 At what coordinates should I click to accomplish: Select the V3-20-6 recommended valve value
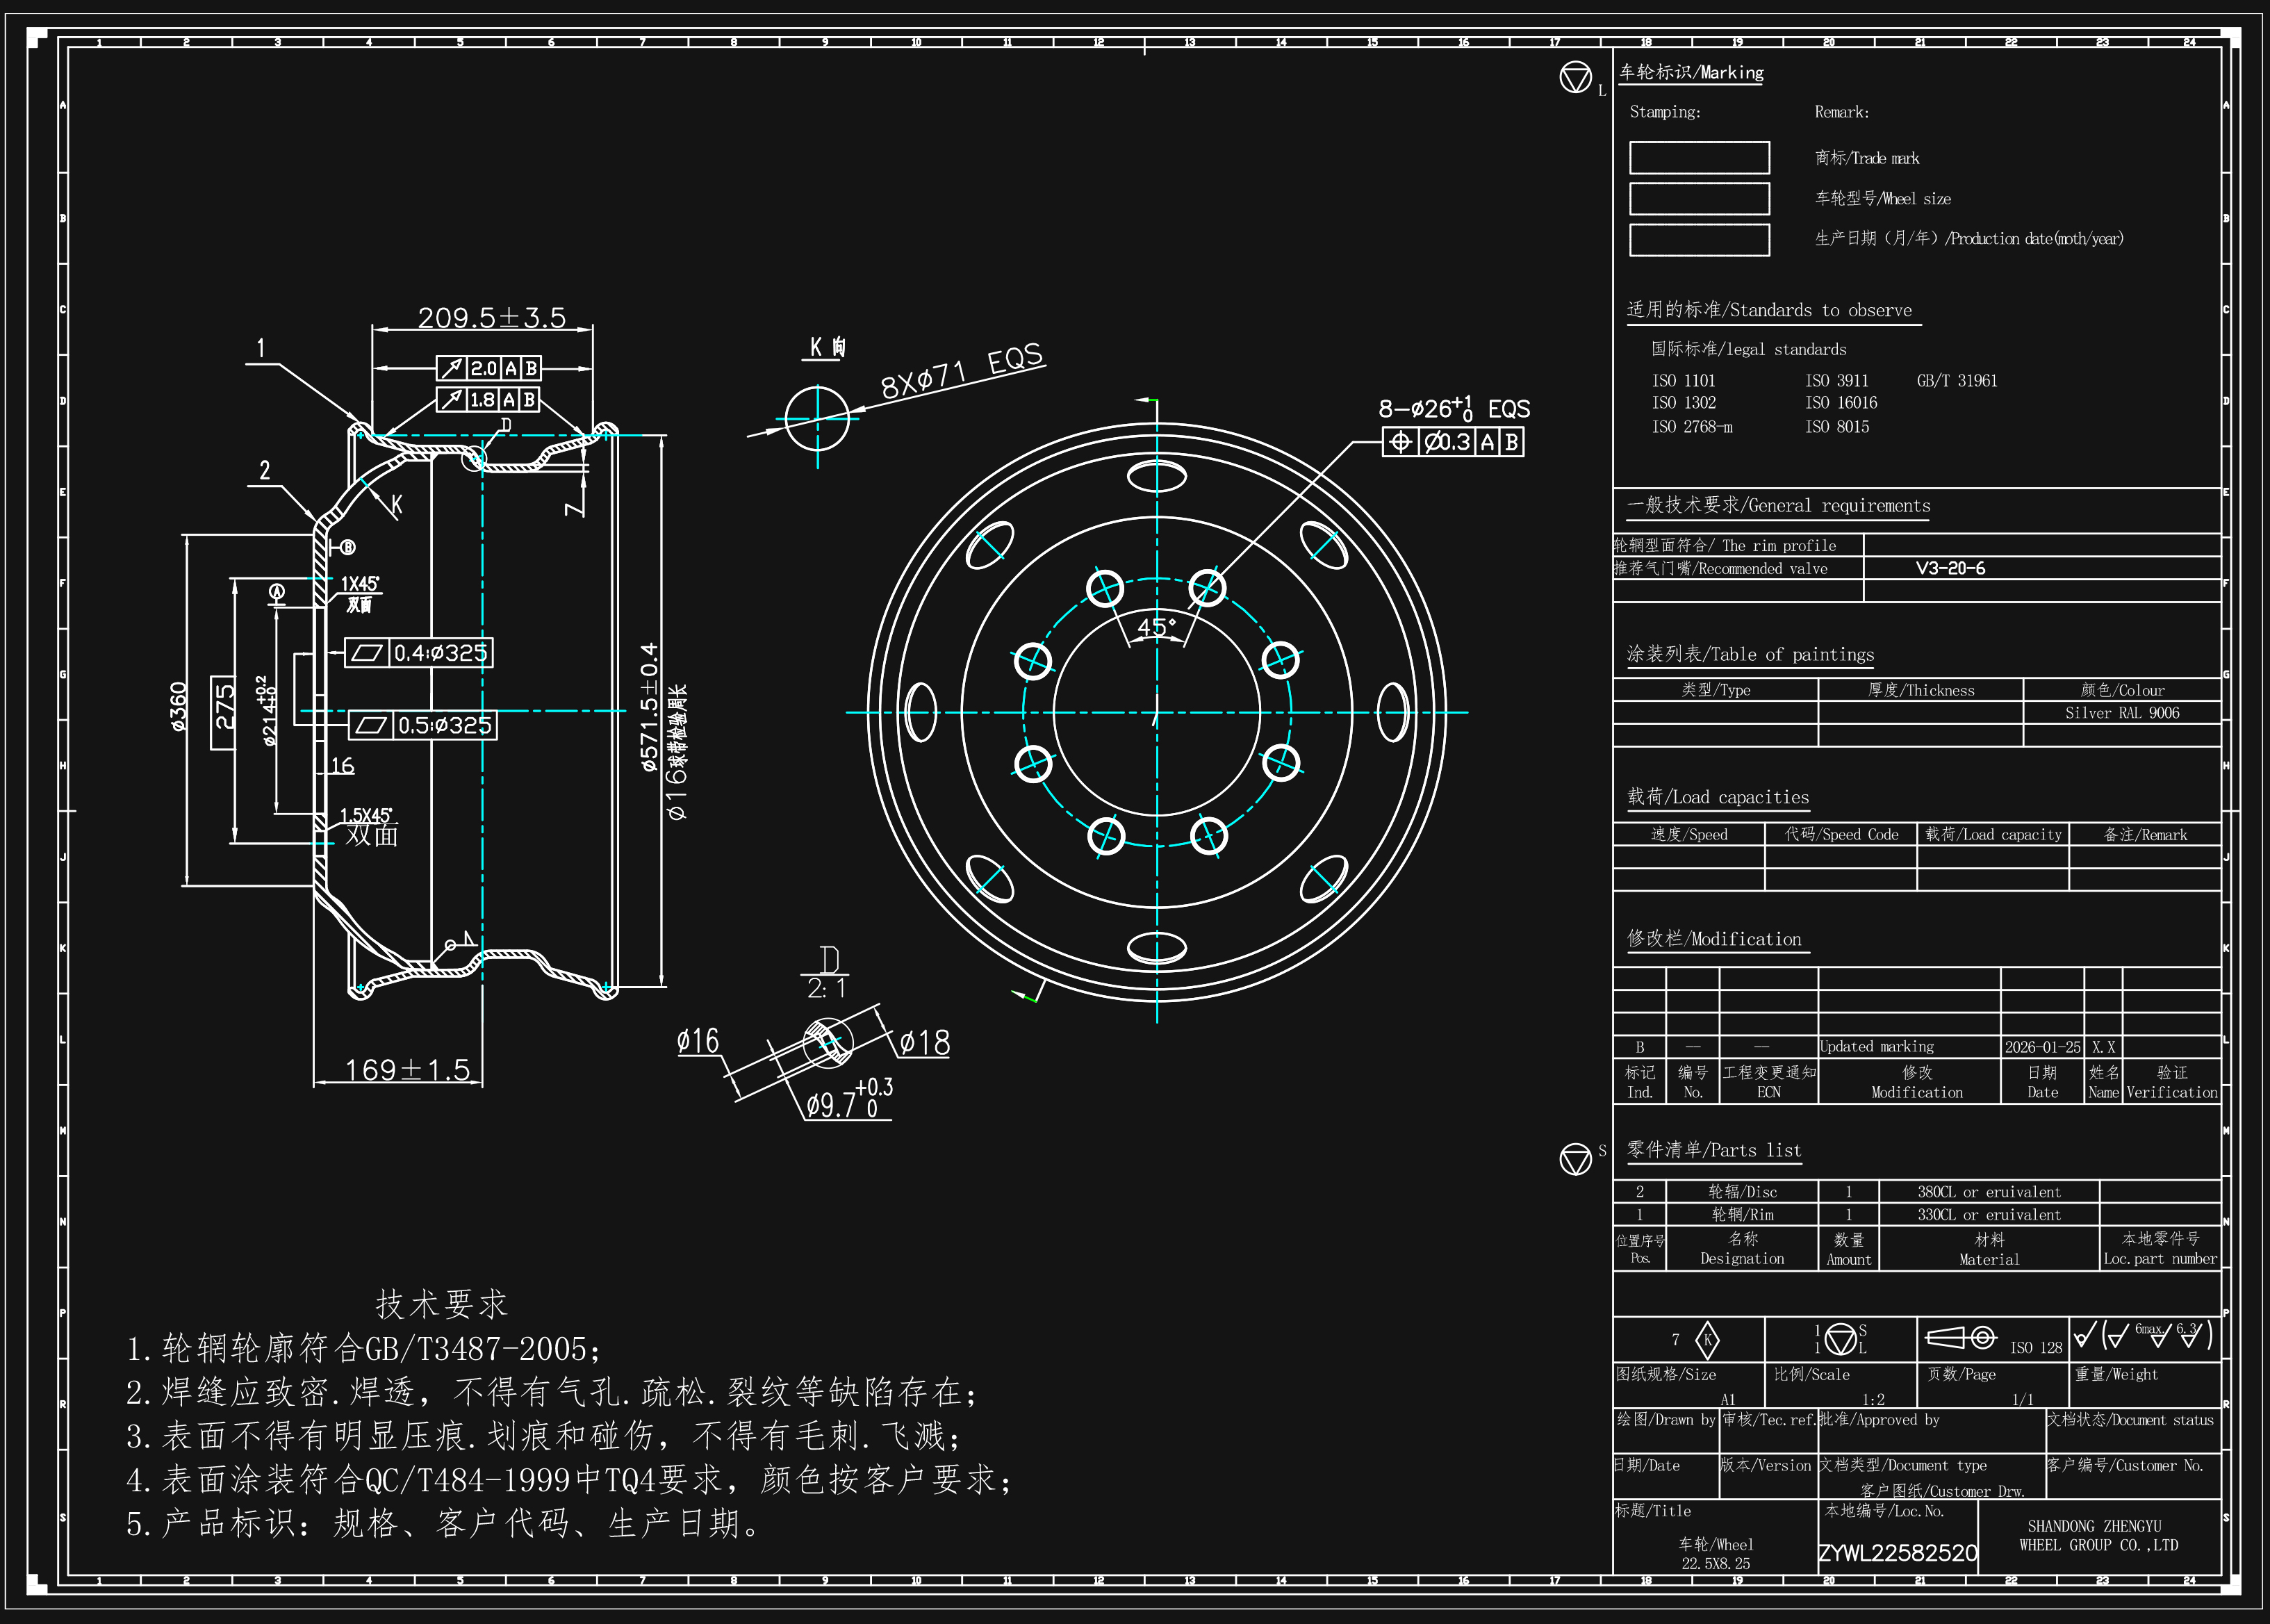pos(1950,568)
